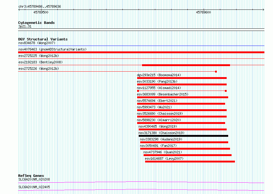This screenshot has height=194, width=273.
Task: Click the thick red gnomAD nsv4076463 bar
Action: click(141, 52)
